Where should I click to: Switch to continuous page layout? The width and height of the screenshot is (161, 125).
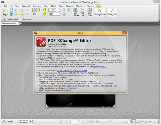click(x=133, y=121)
